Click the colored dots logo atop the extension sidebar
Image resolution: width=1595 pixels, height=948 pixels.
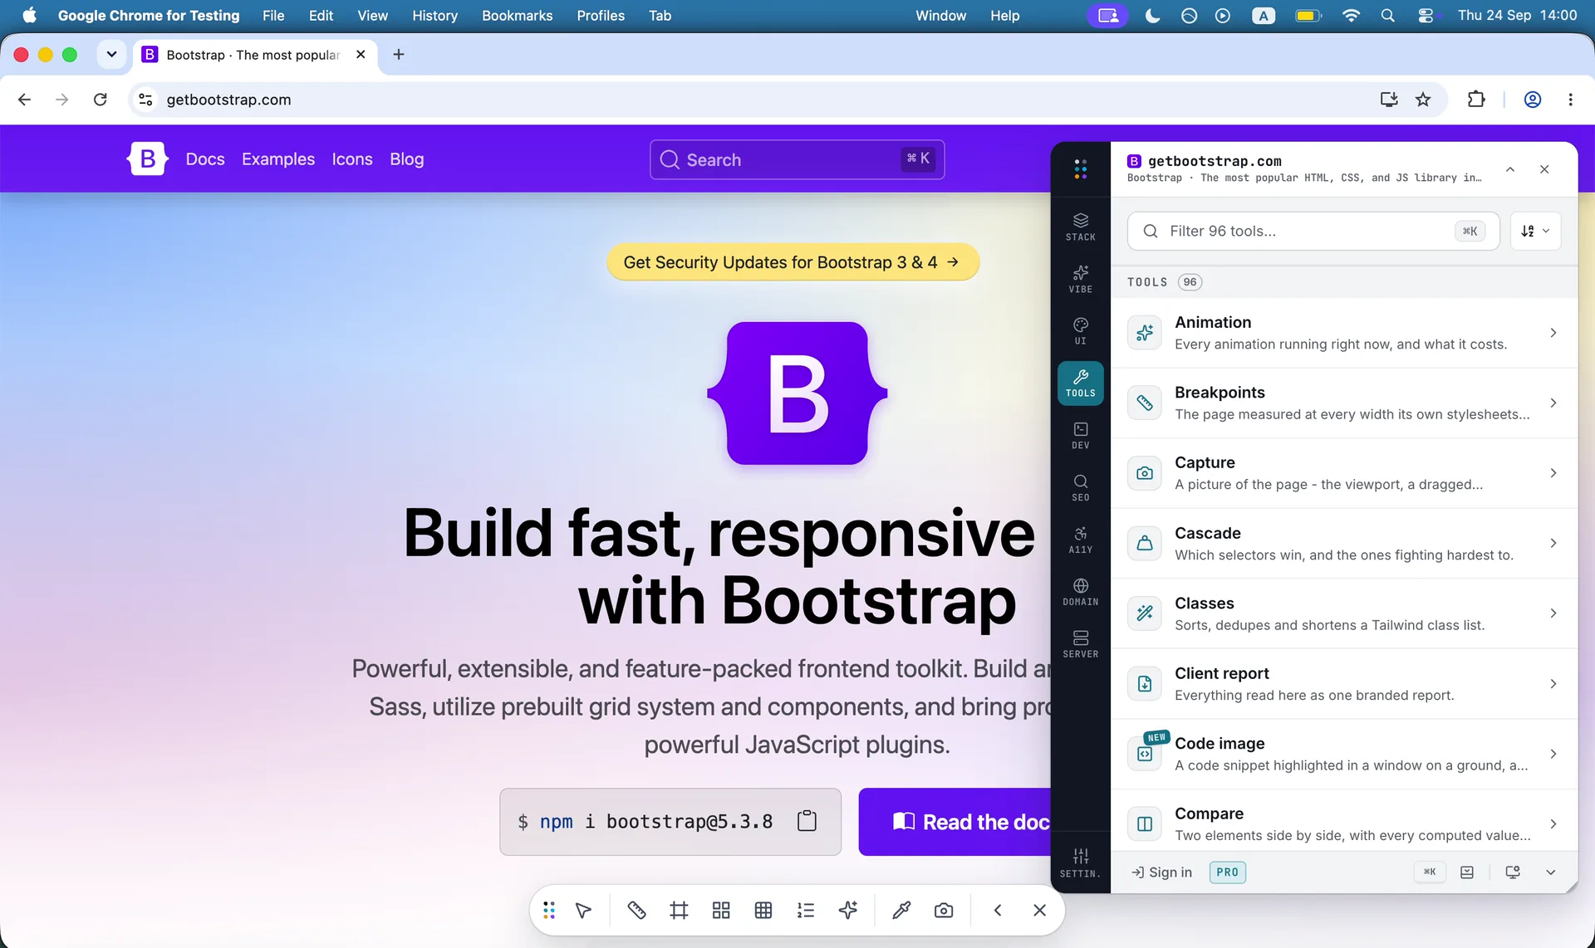(x=1080, y=169)
